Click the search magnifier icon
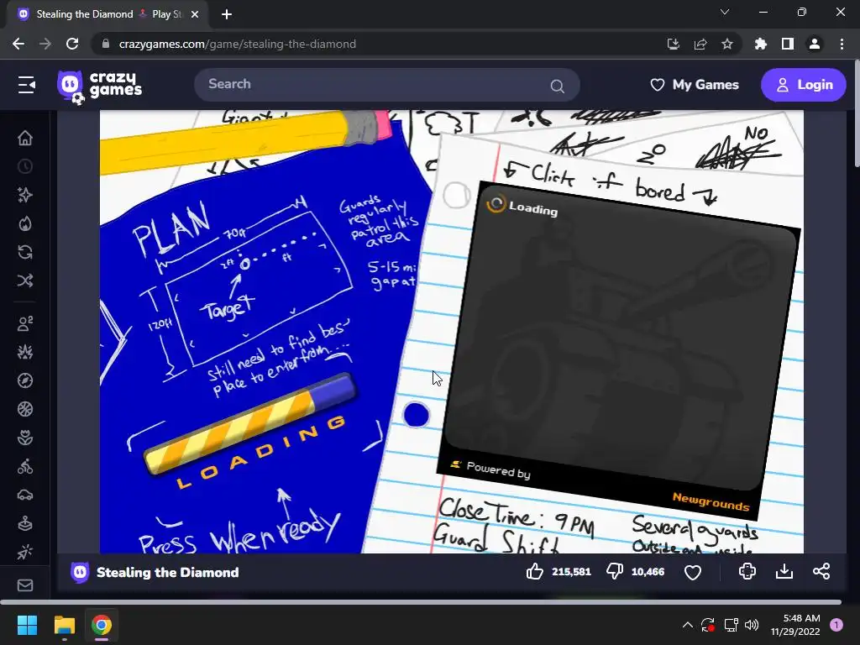860x645 pixels. coord(558,86)
